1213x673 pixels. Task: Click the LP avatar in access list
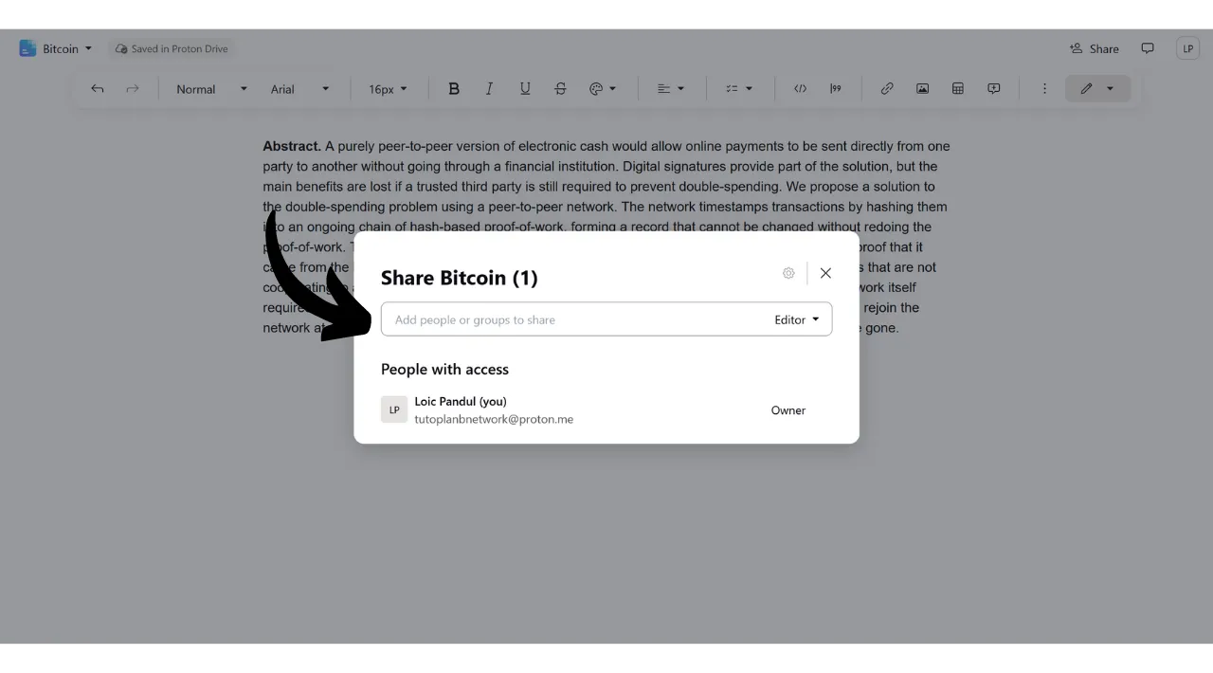click(394, 409)
